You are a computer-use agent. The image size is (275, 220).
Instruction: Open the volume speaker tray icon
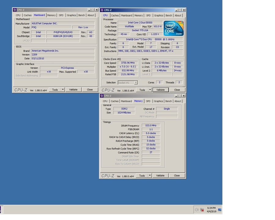pos(196,210)
